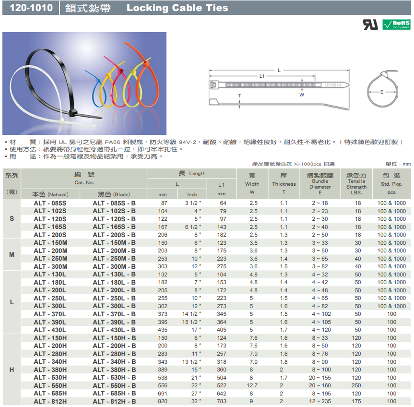Click the cable ties product photo
The height and width of the screenshot is (407, 414).
[84, 84]
